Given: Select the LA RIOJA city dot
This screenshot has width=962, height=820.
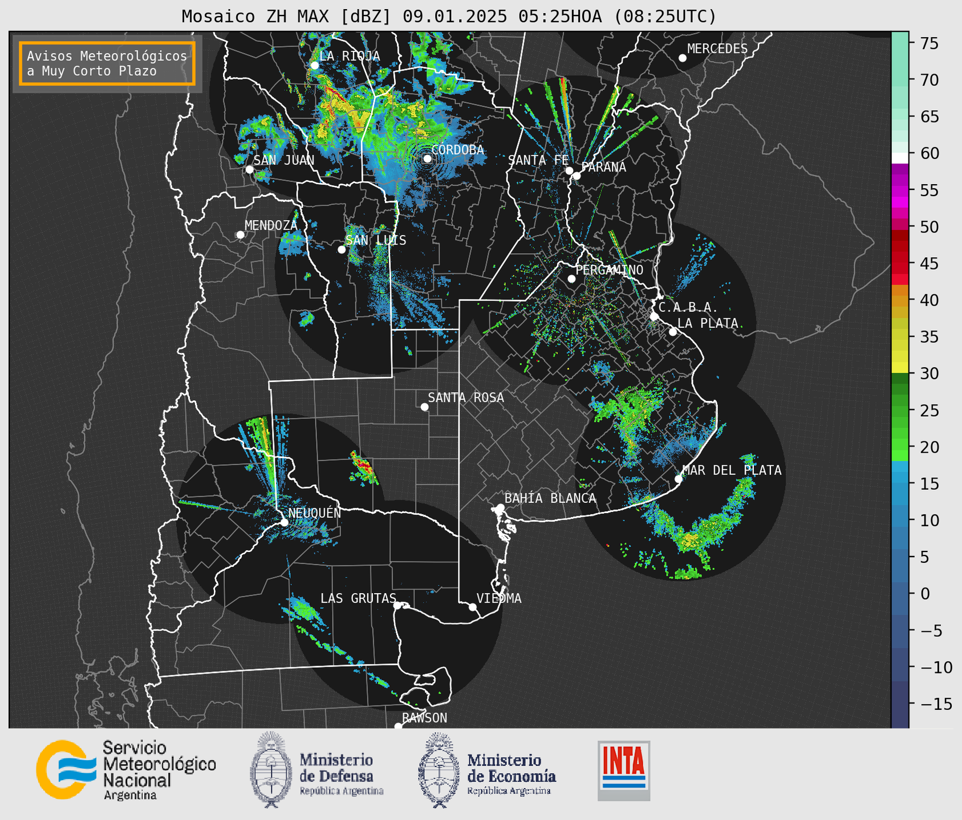Looking at the screenshot, I should coord(314,66).
